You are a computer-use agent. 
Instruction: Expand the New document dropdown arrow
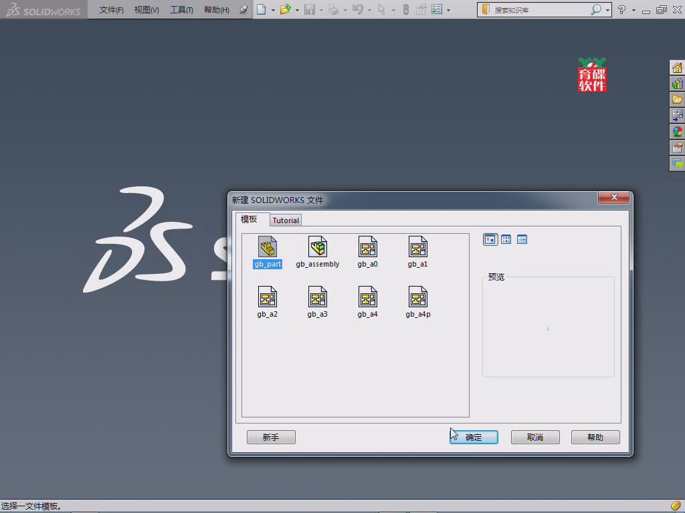tap(273, 10)
